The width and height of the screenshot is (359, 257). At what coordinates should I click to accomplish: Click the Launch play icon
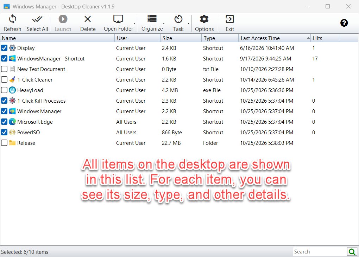coord(63,19)
